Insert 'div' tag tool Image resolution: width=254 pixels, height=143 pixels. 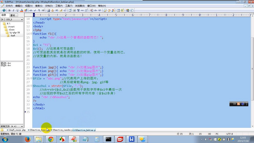tap(96, 11)
